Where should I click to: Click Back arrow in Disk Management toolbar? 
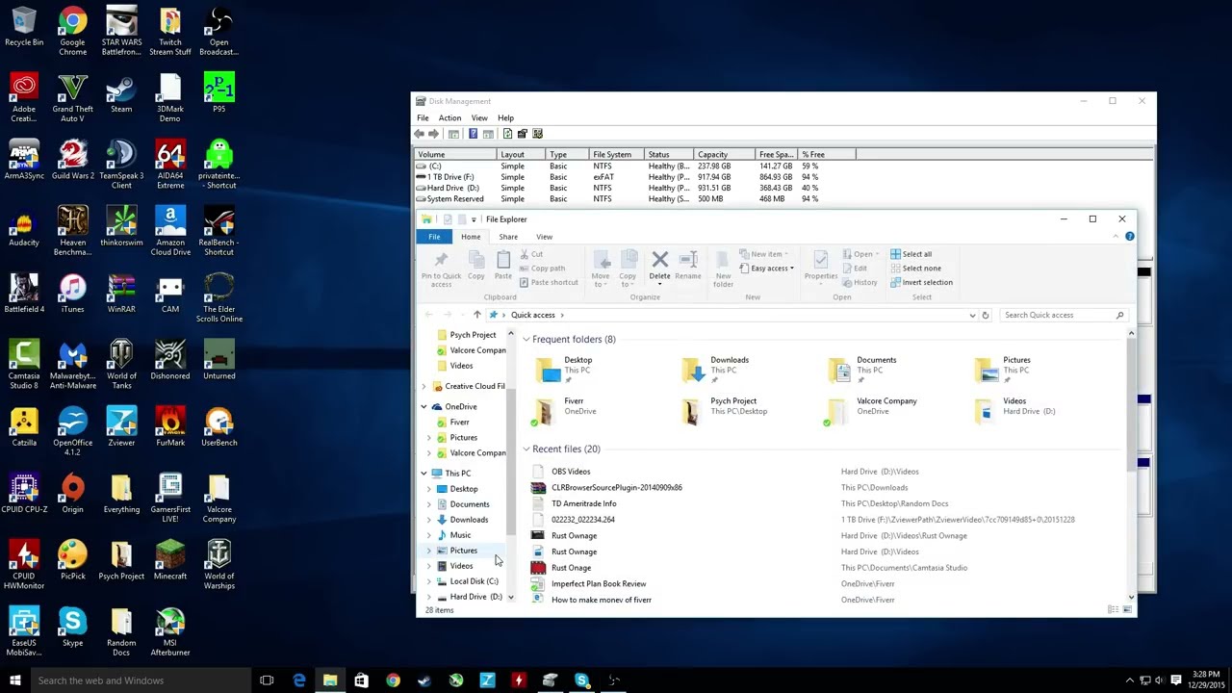[x=419, y=134]
